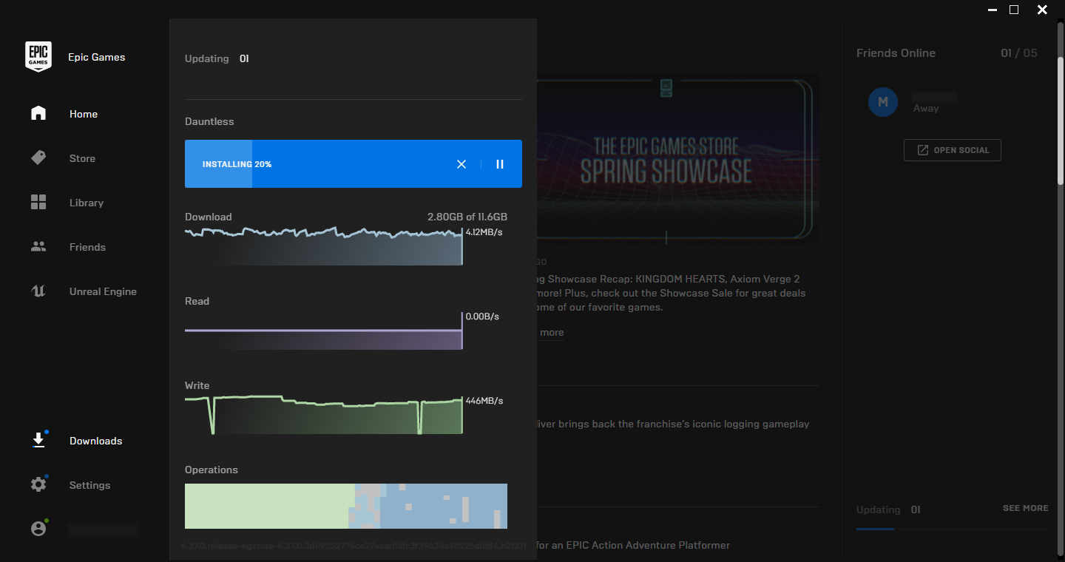Click the Unreal Engine logo icon
Image resolution: width=1065 pixels, height=562 pixels.
(38, 291)
